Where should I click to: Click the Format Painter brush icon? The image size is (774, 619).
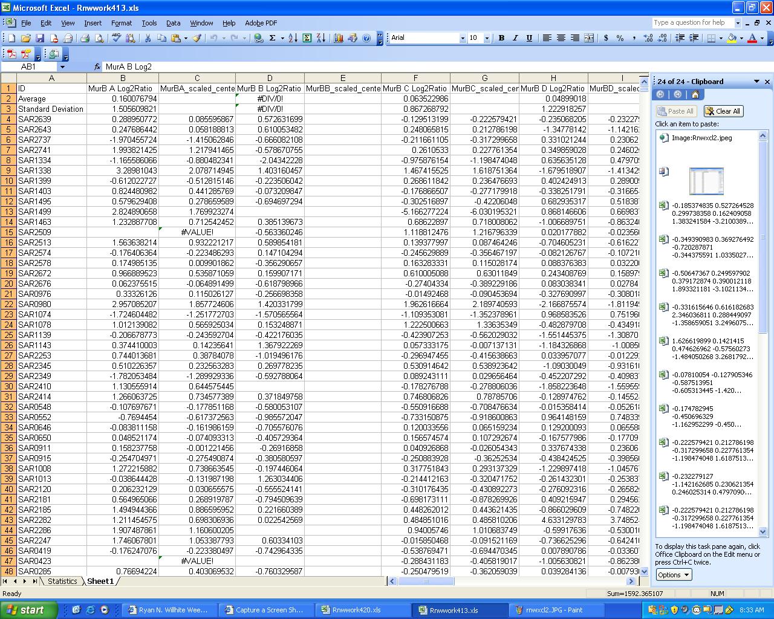pyautogui.click(x=197, y=38)
